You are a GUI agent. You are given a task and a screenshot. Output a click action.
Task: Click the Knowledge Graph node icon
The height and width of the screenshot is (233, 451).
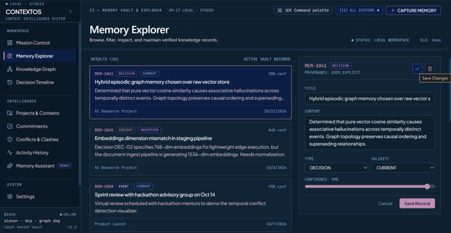point(10,69)
